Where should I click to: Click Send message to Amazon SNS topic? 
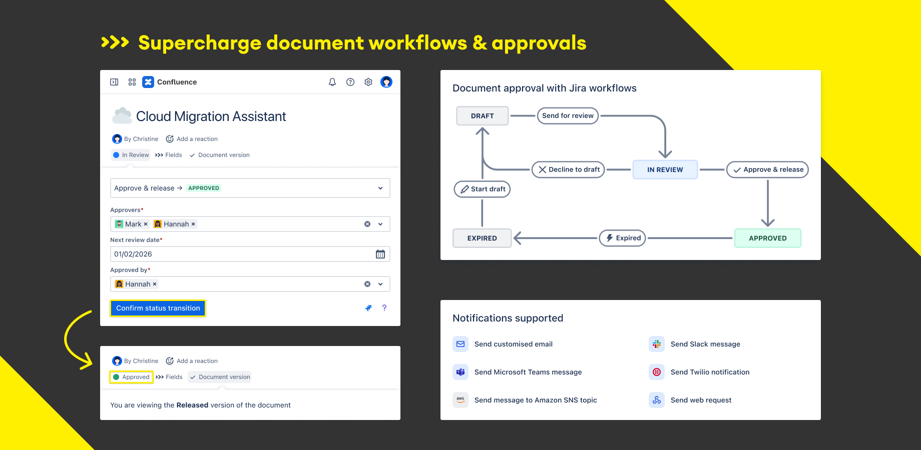pos(536,400)
